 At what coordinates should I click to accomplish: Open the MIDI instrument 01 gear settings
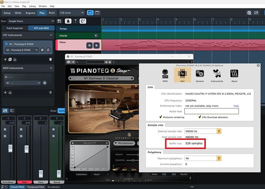pyautogui.click(x=45, y=83)
